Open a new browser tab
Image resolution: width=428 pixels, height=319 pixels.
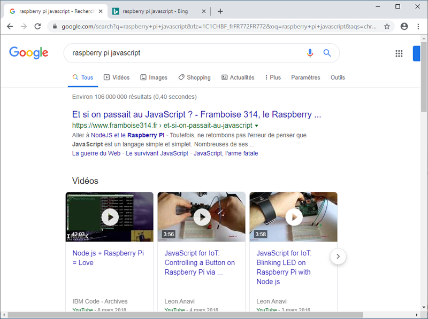coord(220,11)
